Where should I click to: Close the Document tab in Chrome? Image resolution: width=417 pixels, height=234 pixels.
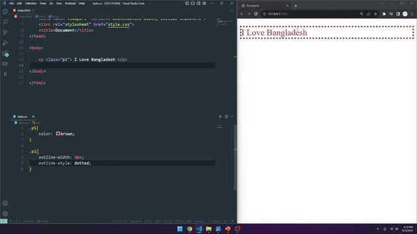pos(287,6)
